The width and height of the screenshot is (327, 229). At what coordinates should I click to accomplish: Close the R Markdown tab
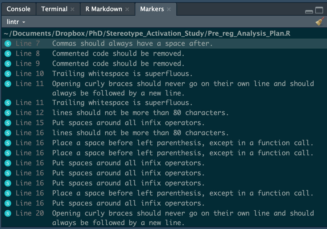tap(127, 9)
